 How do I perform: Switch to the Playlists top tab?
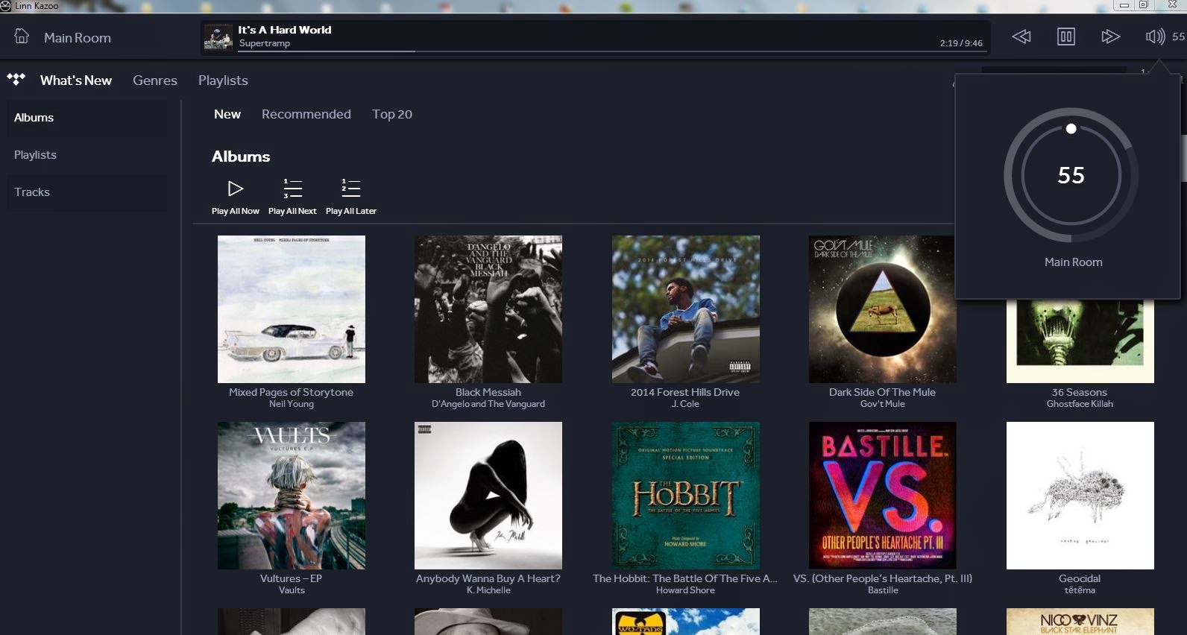(x=223, y=80)
